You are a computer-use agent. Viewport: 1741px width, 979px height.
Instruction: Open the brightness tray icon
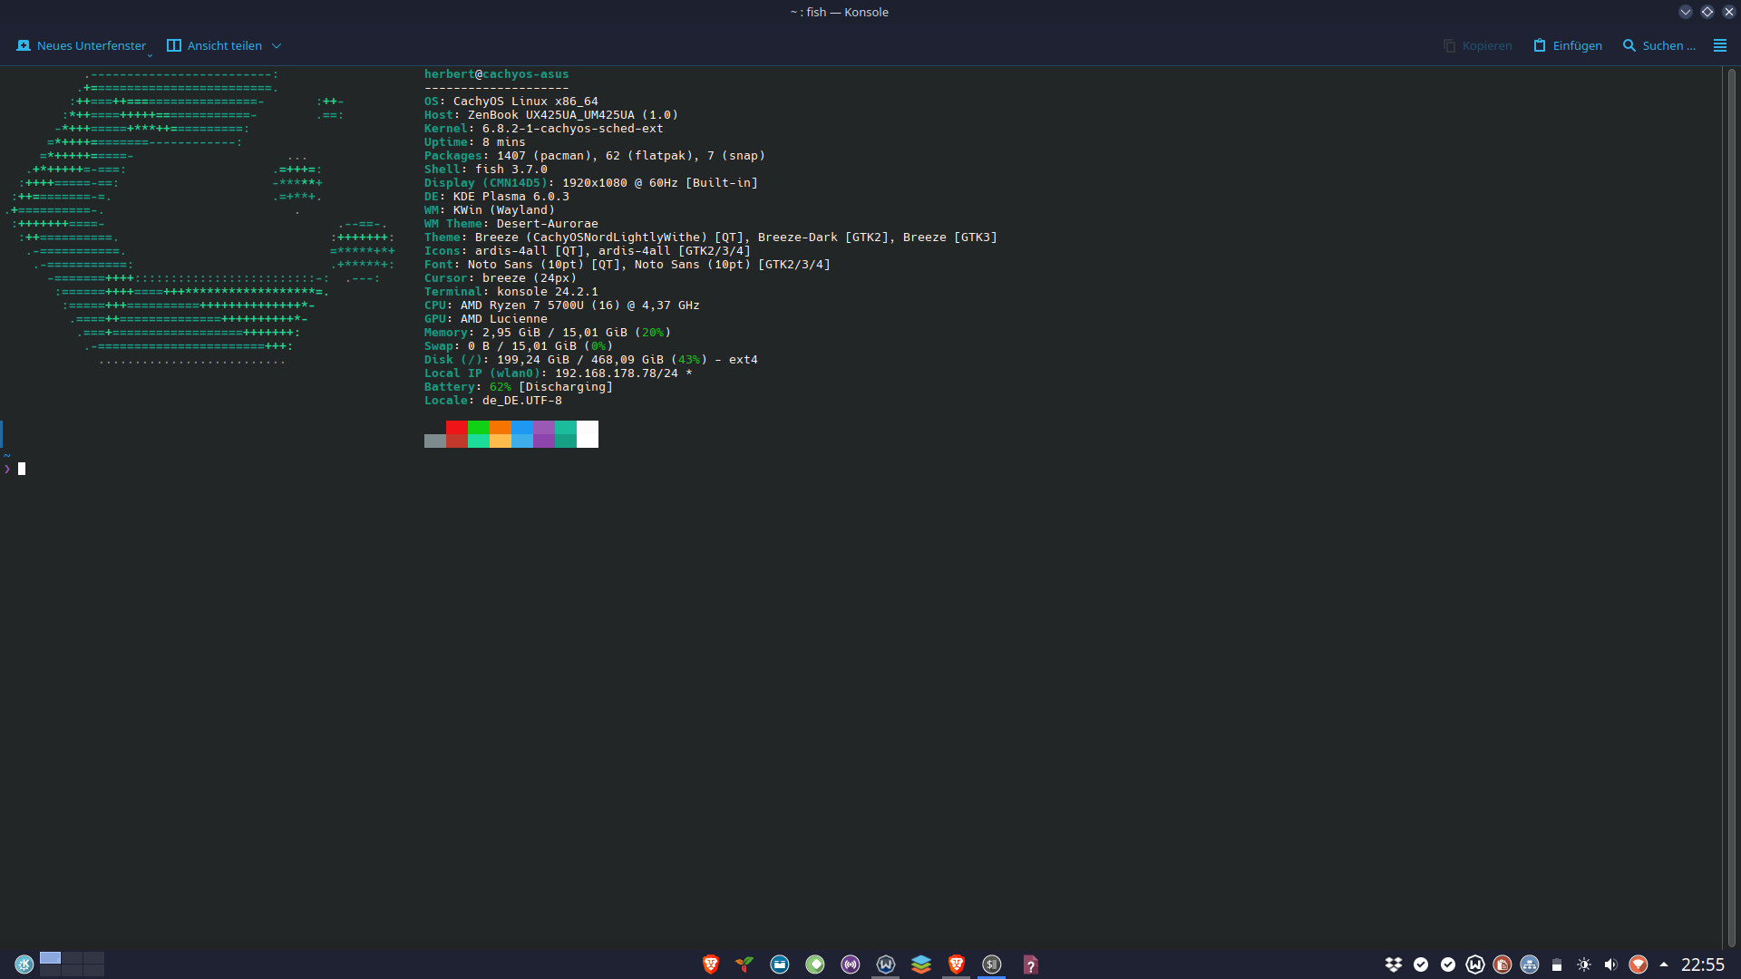pyautogui.click(x=1583, y=964)
